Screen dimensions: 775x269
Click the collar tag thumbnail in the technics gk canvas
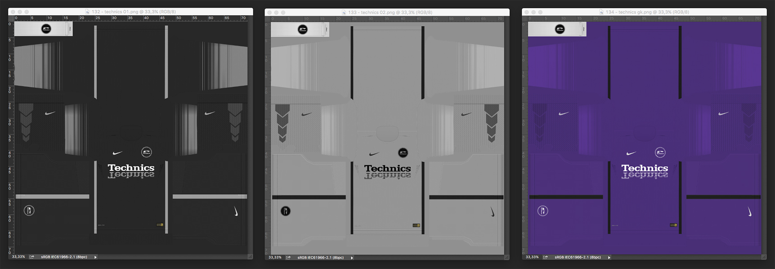(557, 29)
